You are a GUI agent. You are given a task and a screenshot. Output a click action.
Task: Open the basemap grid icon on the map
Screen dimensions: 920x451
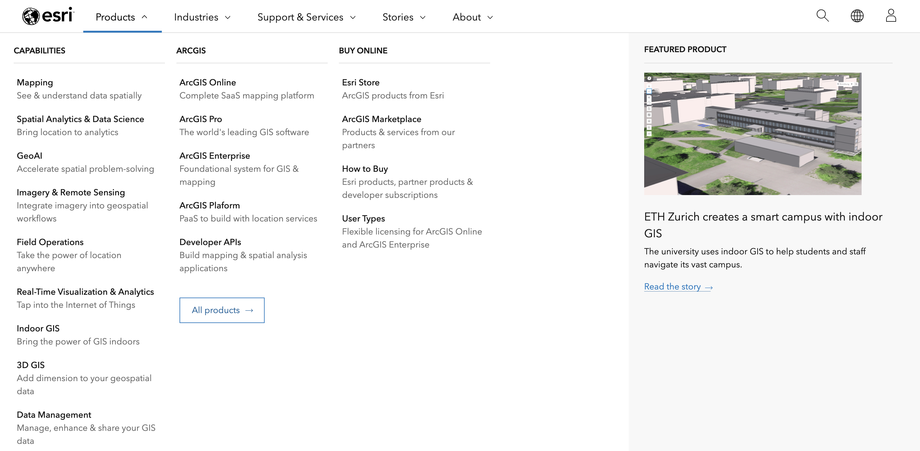tap(649, 115)
